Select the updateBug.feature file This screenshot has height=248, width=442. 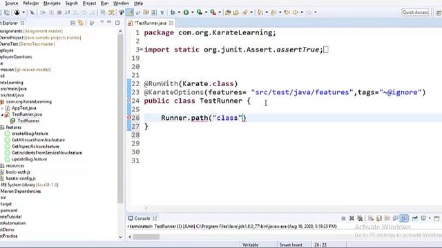click(29, 159)
